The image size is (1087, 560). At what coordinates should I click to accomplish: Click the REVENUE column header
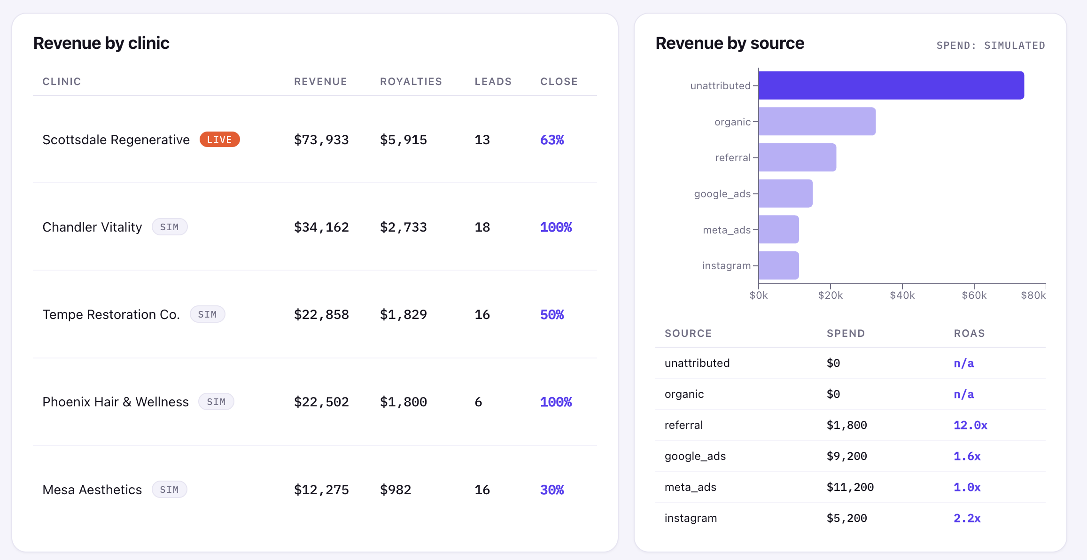(320, 81)
